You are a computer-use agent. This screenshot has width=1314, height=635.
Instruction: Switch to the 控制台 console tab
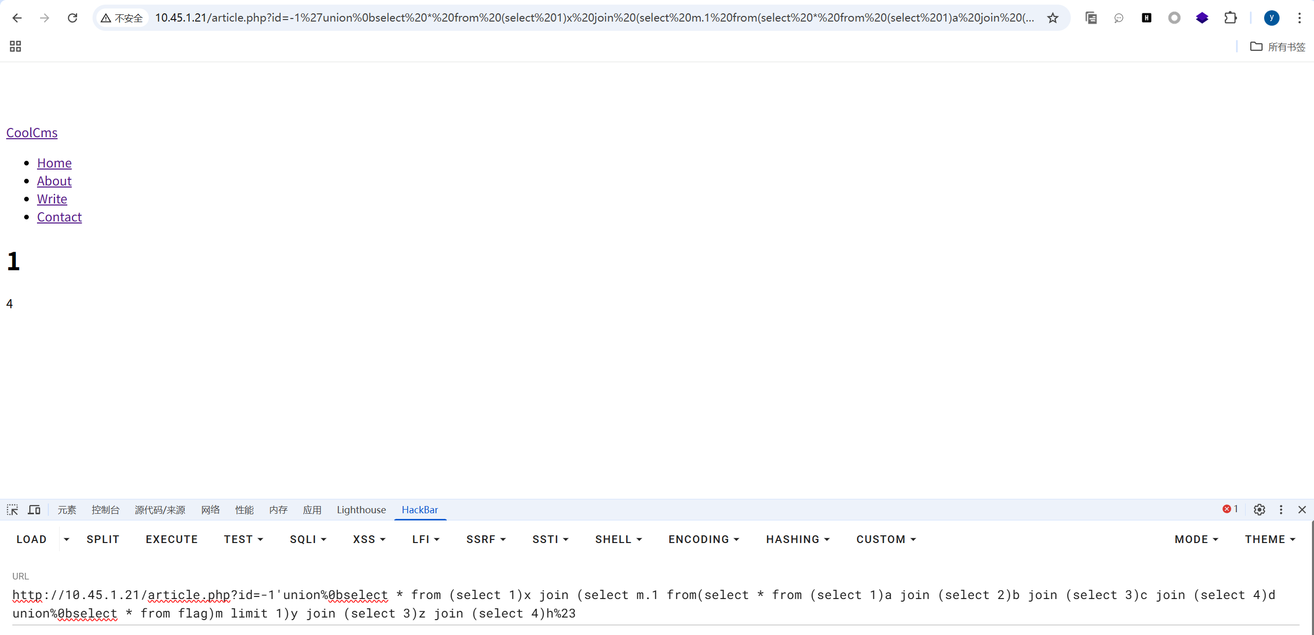pos(105,510)
